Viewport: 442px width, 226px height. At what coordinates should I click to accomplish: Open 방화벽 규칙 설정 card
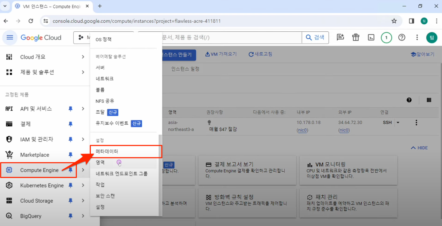click(x=247, y=203)
